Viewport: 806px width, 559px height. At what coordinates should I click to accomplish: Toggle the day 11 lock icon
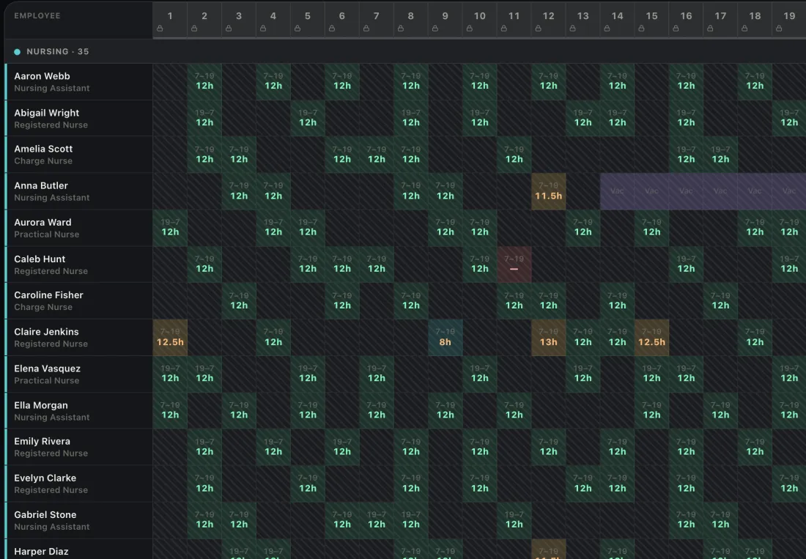504,29
